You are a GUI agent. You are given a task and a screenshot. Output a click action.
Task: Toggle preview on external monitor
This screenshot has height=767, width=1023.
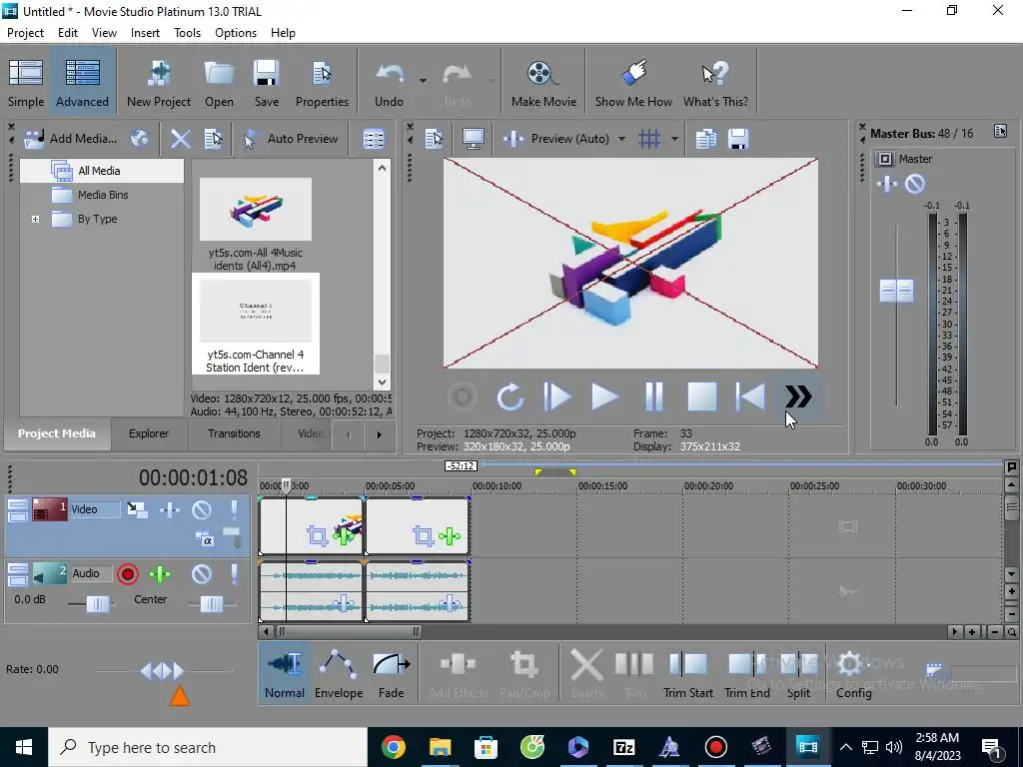473,138
